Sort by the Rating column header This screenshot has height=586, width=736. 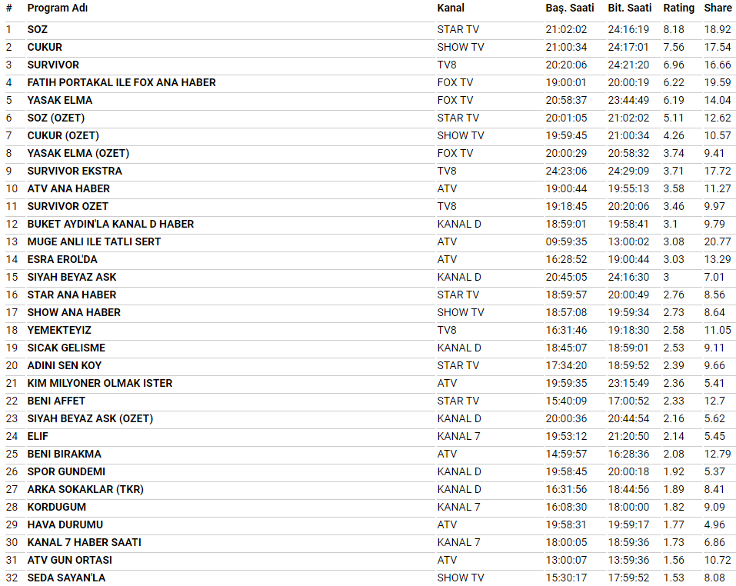pos(678,8)
